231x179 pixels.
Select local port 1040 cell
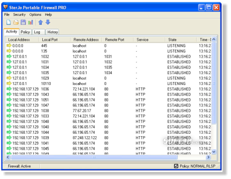(45, 127)
